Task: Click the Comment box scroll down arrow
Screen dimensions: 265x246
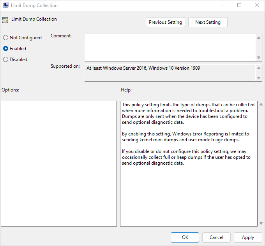Action: [x=259, y=58]
